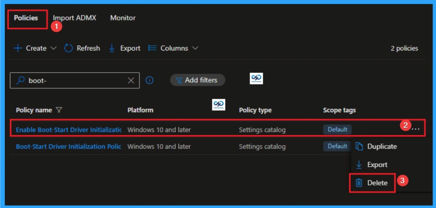Screen dimensions: 436x208
Task: Click the plus icon next to Create
Action: click(18, 48)
